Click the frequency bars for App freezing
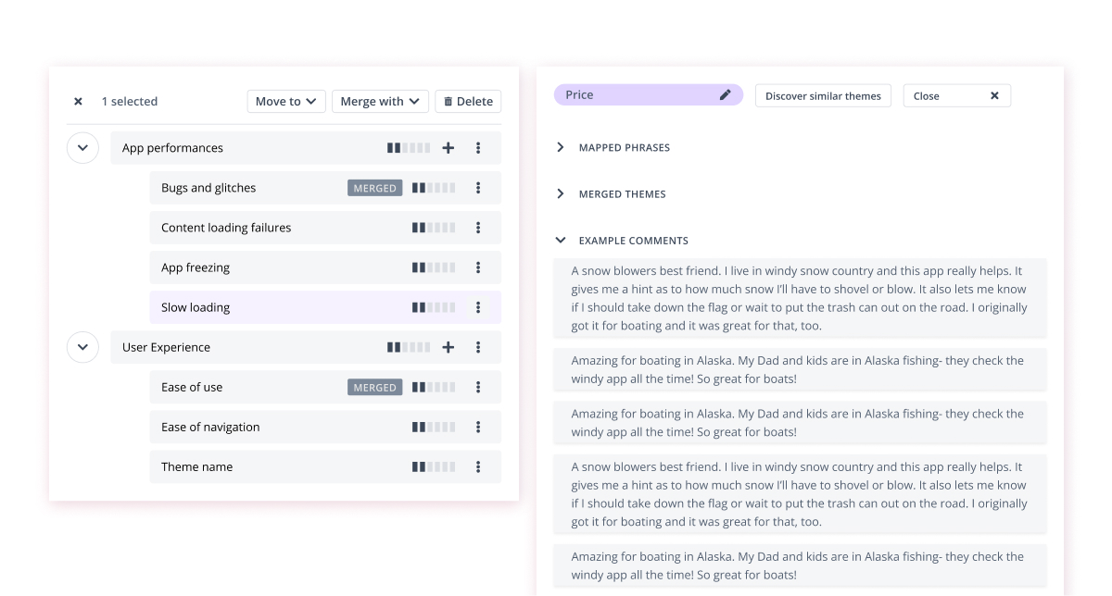 (433, 267)
